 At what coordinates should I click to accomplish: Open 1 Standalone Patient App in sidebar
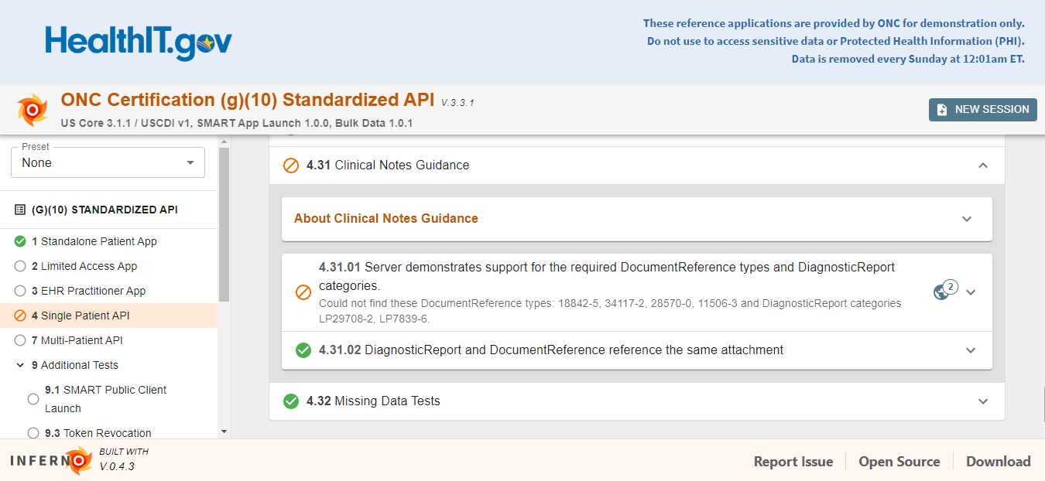(x=94, y=241)
